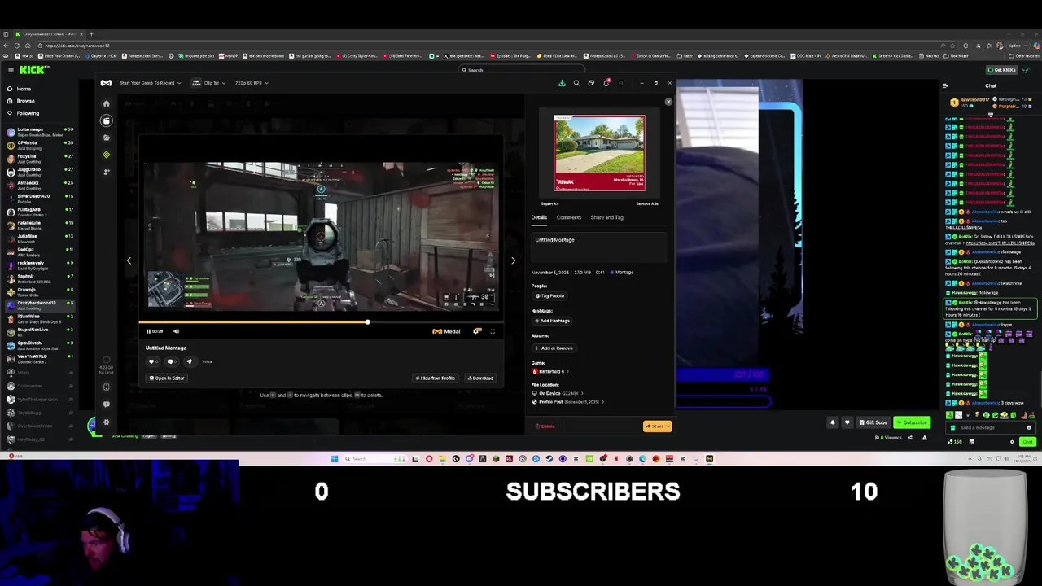Go to the next clip arrow
The height and width of the screenshot is (586, 1042).
[x=513, y=260]
